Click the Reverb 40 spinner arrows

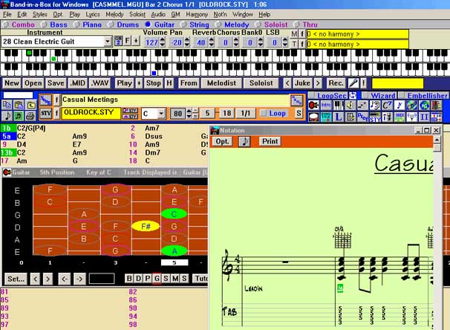tap(212, 42)
